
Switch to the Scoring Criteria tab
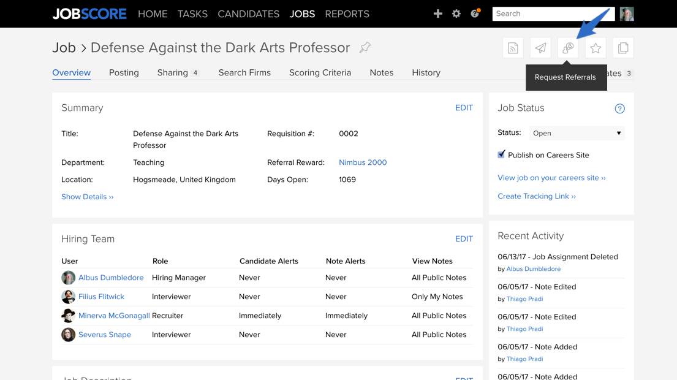(x=320, y=72)
